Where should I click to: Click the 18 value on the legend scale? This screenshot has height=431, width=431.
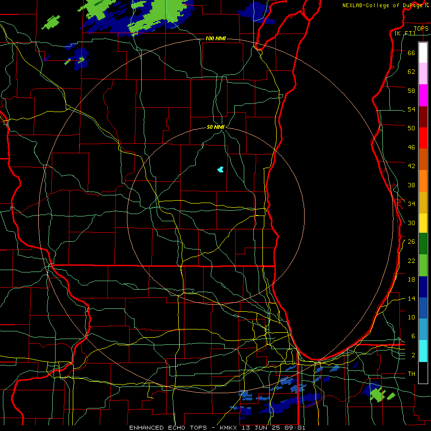pyautogui.click(x=411, y=280)
